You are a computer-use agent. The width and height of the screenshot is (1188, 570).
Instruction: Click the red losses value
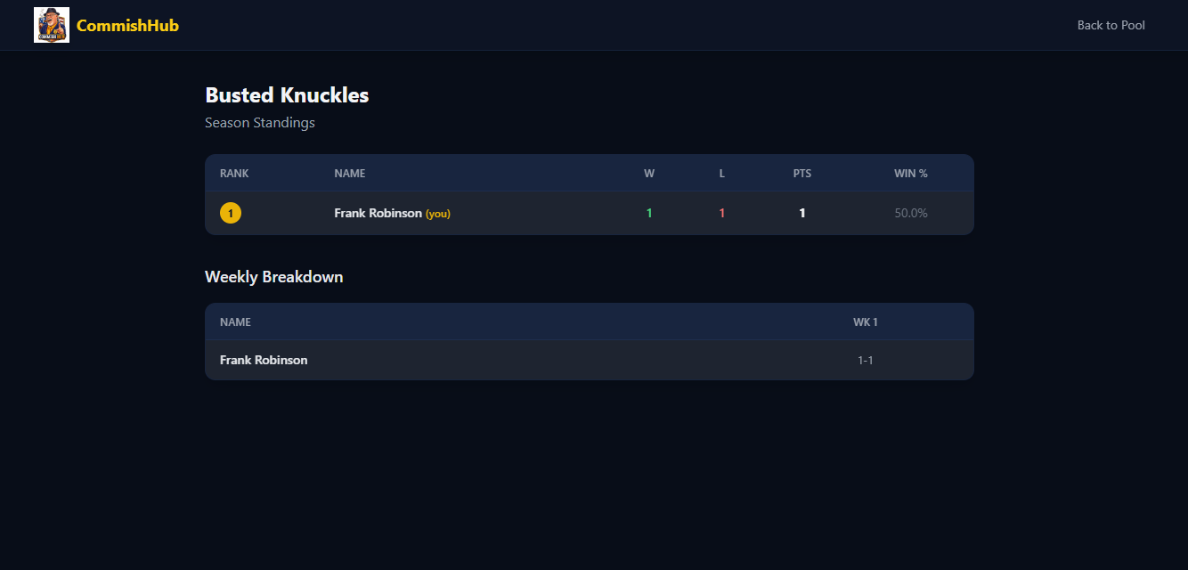pos(722,213)
